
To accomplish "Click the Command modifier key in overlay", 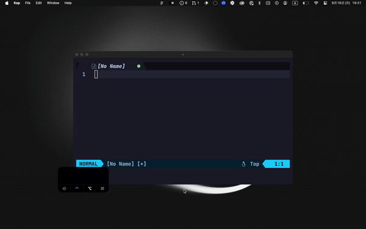I will click(x=102, y=188).
